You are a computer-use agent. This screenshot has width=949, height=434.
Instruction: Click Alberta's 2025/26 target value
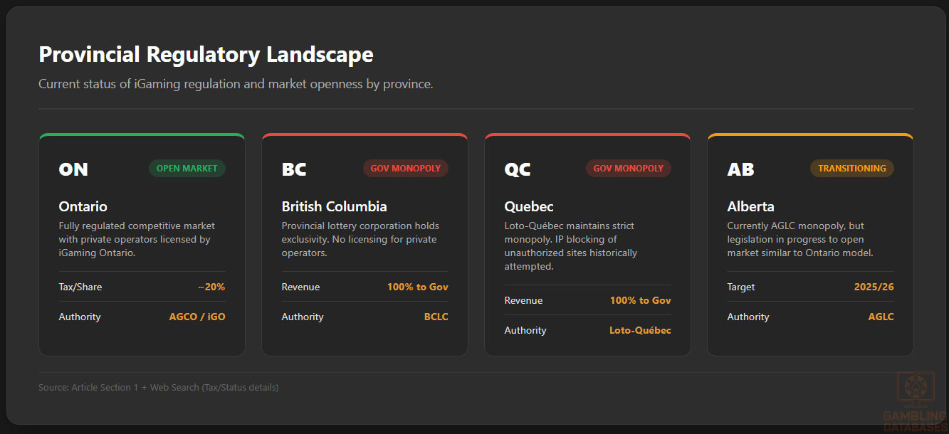(x=874, y=287)
